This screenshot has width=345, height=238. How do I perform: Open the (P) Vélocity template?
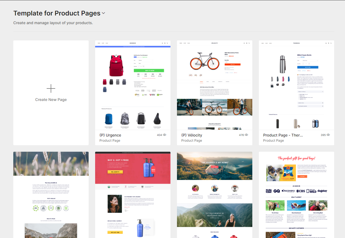pos(191,135)
